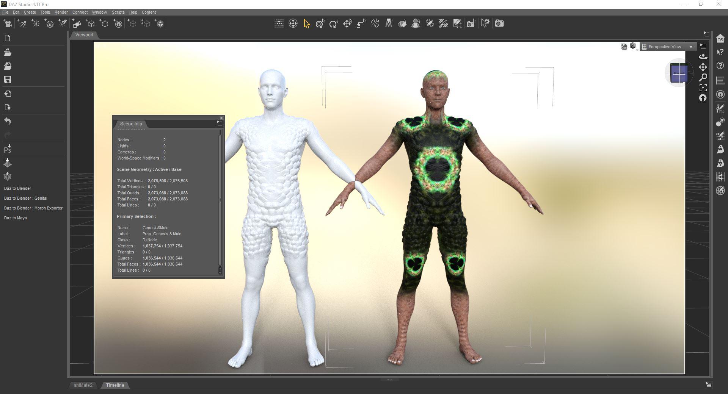The height and width of the screenshot is (394, 728).
Task: Click the viewport pan control
Action: [703, 67]
